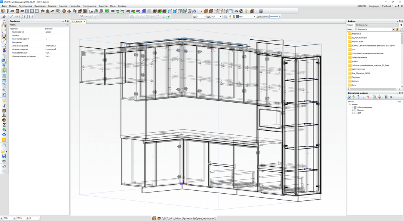Toggle the layer visibility bulb icon

point(230,16)
